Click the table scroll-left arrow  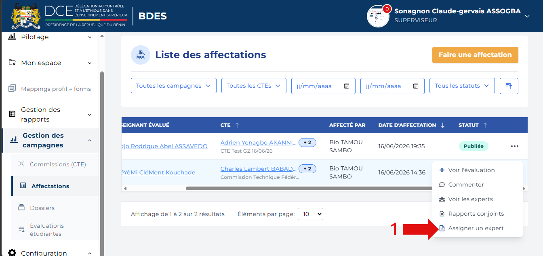pyautogui.click(x=125, y=188)
